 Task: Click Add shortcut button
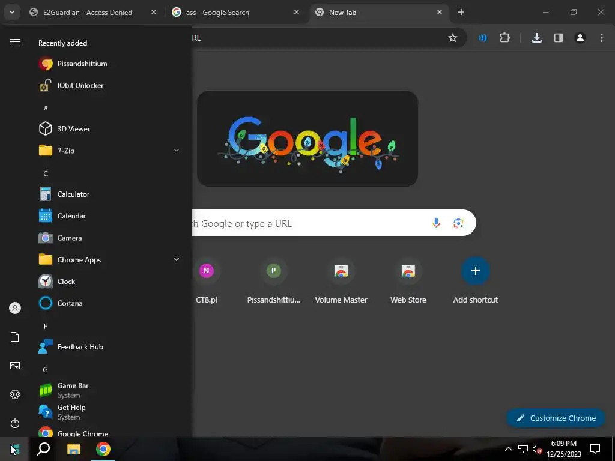click(476, 281)
